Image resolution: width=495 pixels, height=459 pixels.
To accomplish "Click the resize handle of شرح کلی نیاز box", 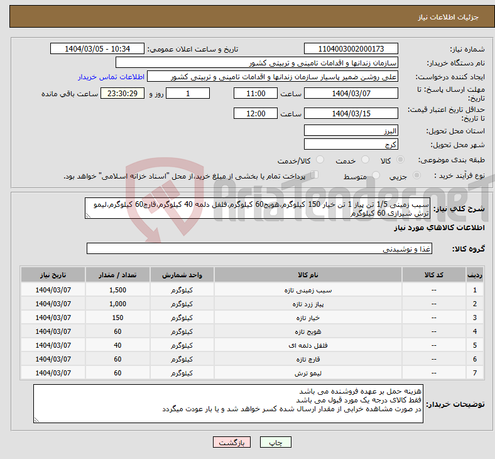I will click(x=88, y=216).
